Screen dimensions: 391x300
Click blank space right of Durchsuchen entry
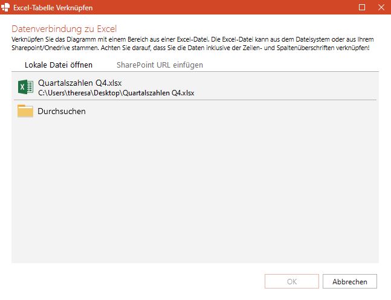(242, 111)
